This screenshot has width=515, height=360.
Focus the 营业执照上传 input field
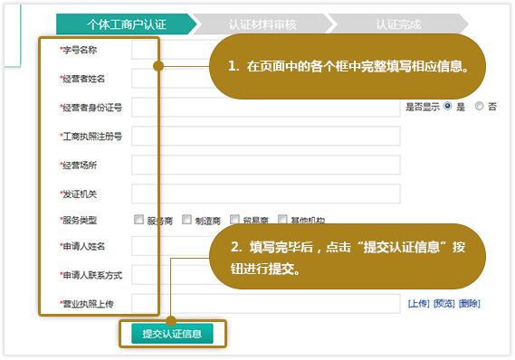266,304
